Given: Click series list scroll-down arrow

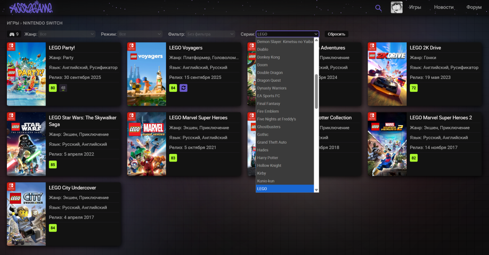Looking at the screenshot, I should coord(317,190).
